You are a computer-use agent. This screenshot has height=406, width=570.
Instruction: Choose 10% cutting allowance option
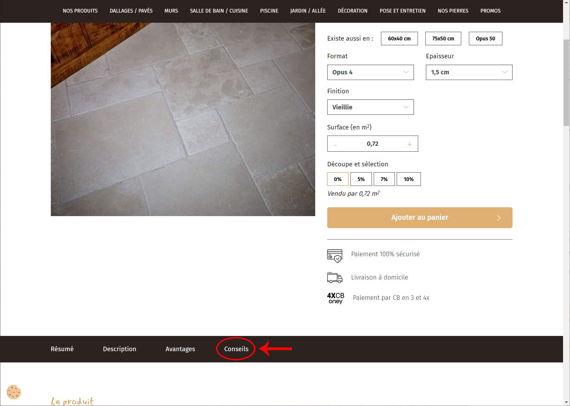(x=408, y=179)
